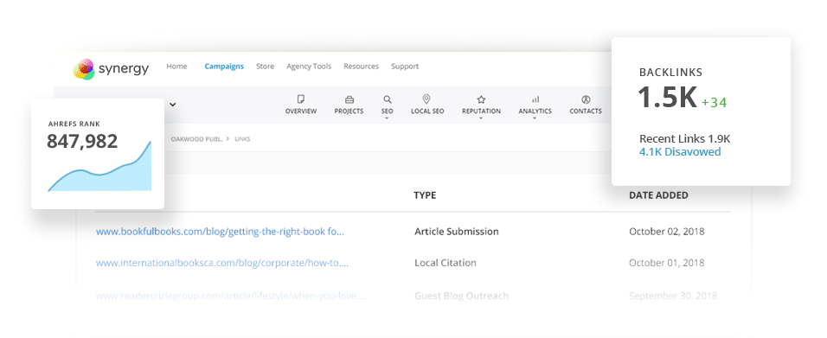
Task: Click the Backlinks card heading
Action: point(671,73)
